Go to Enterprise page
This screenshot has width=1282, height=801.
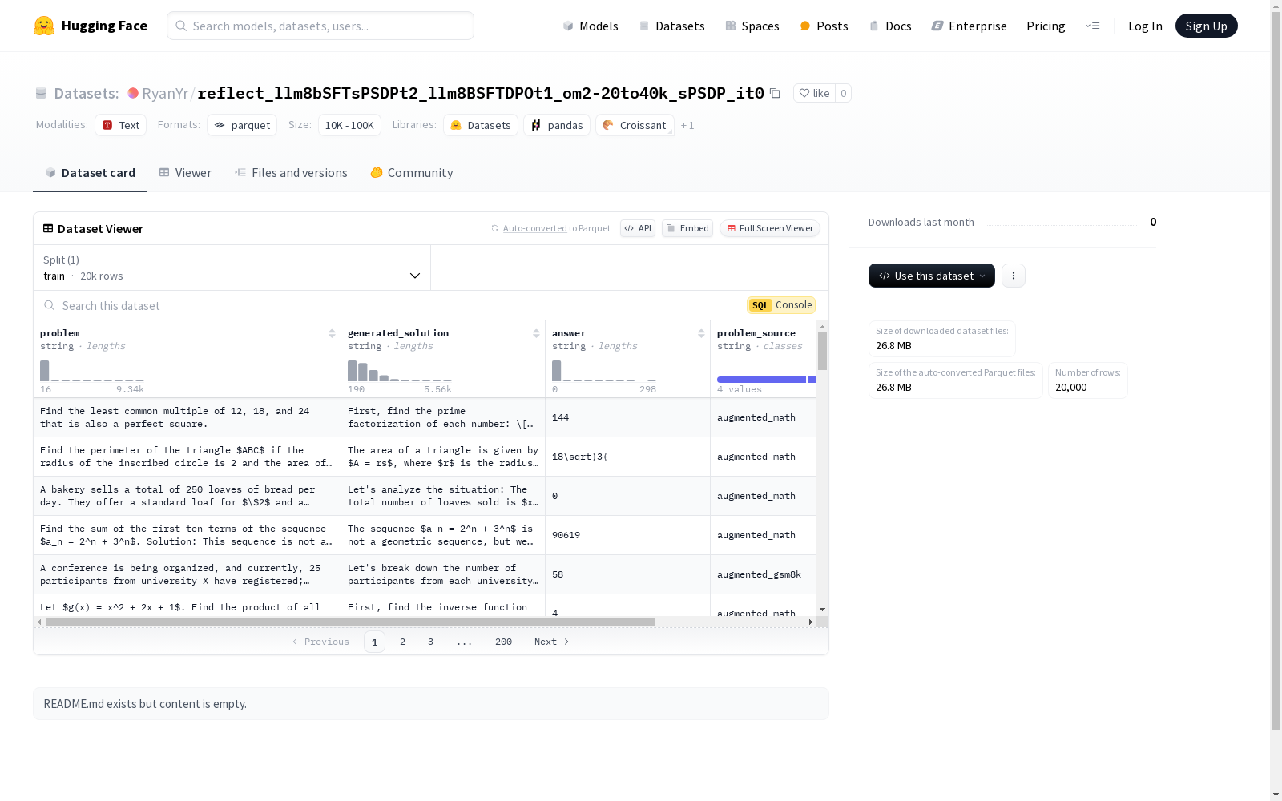pyautogui.click(x=969, y=26)
